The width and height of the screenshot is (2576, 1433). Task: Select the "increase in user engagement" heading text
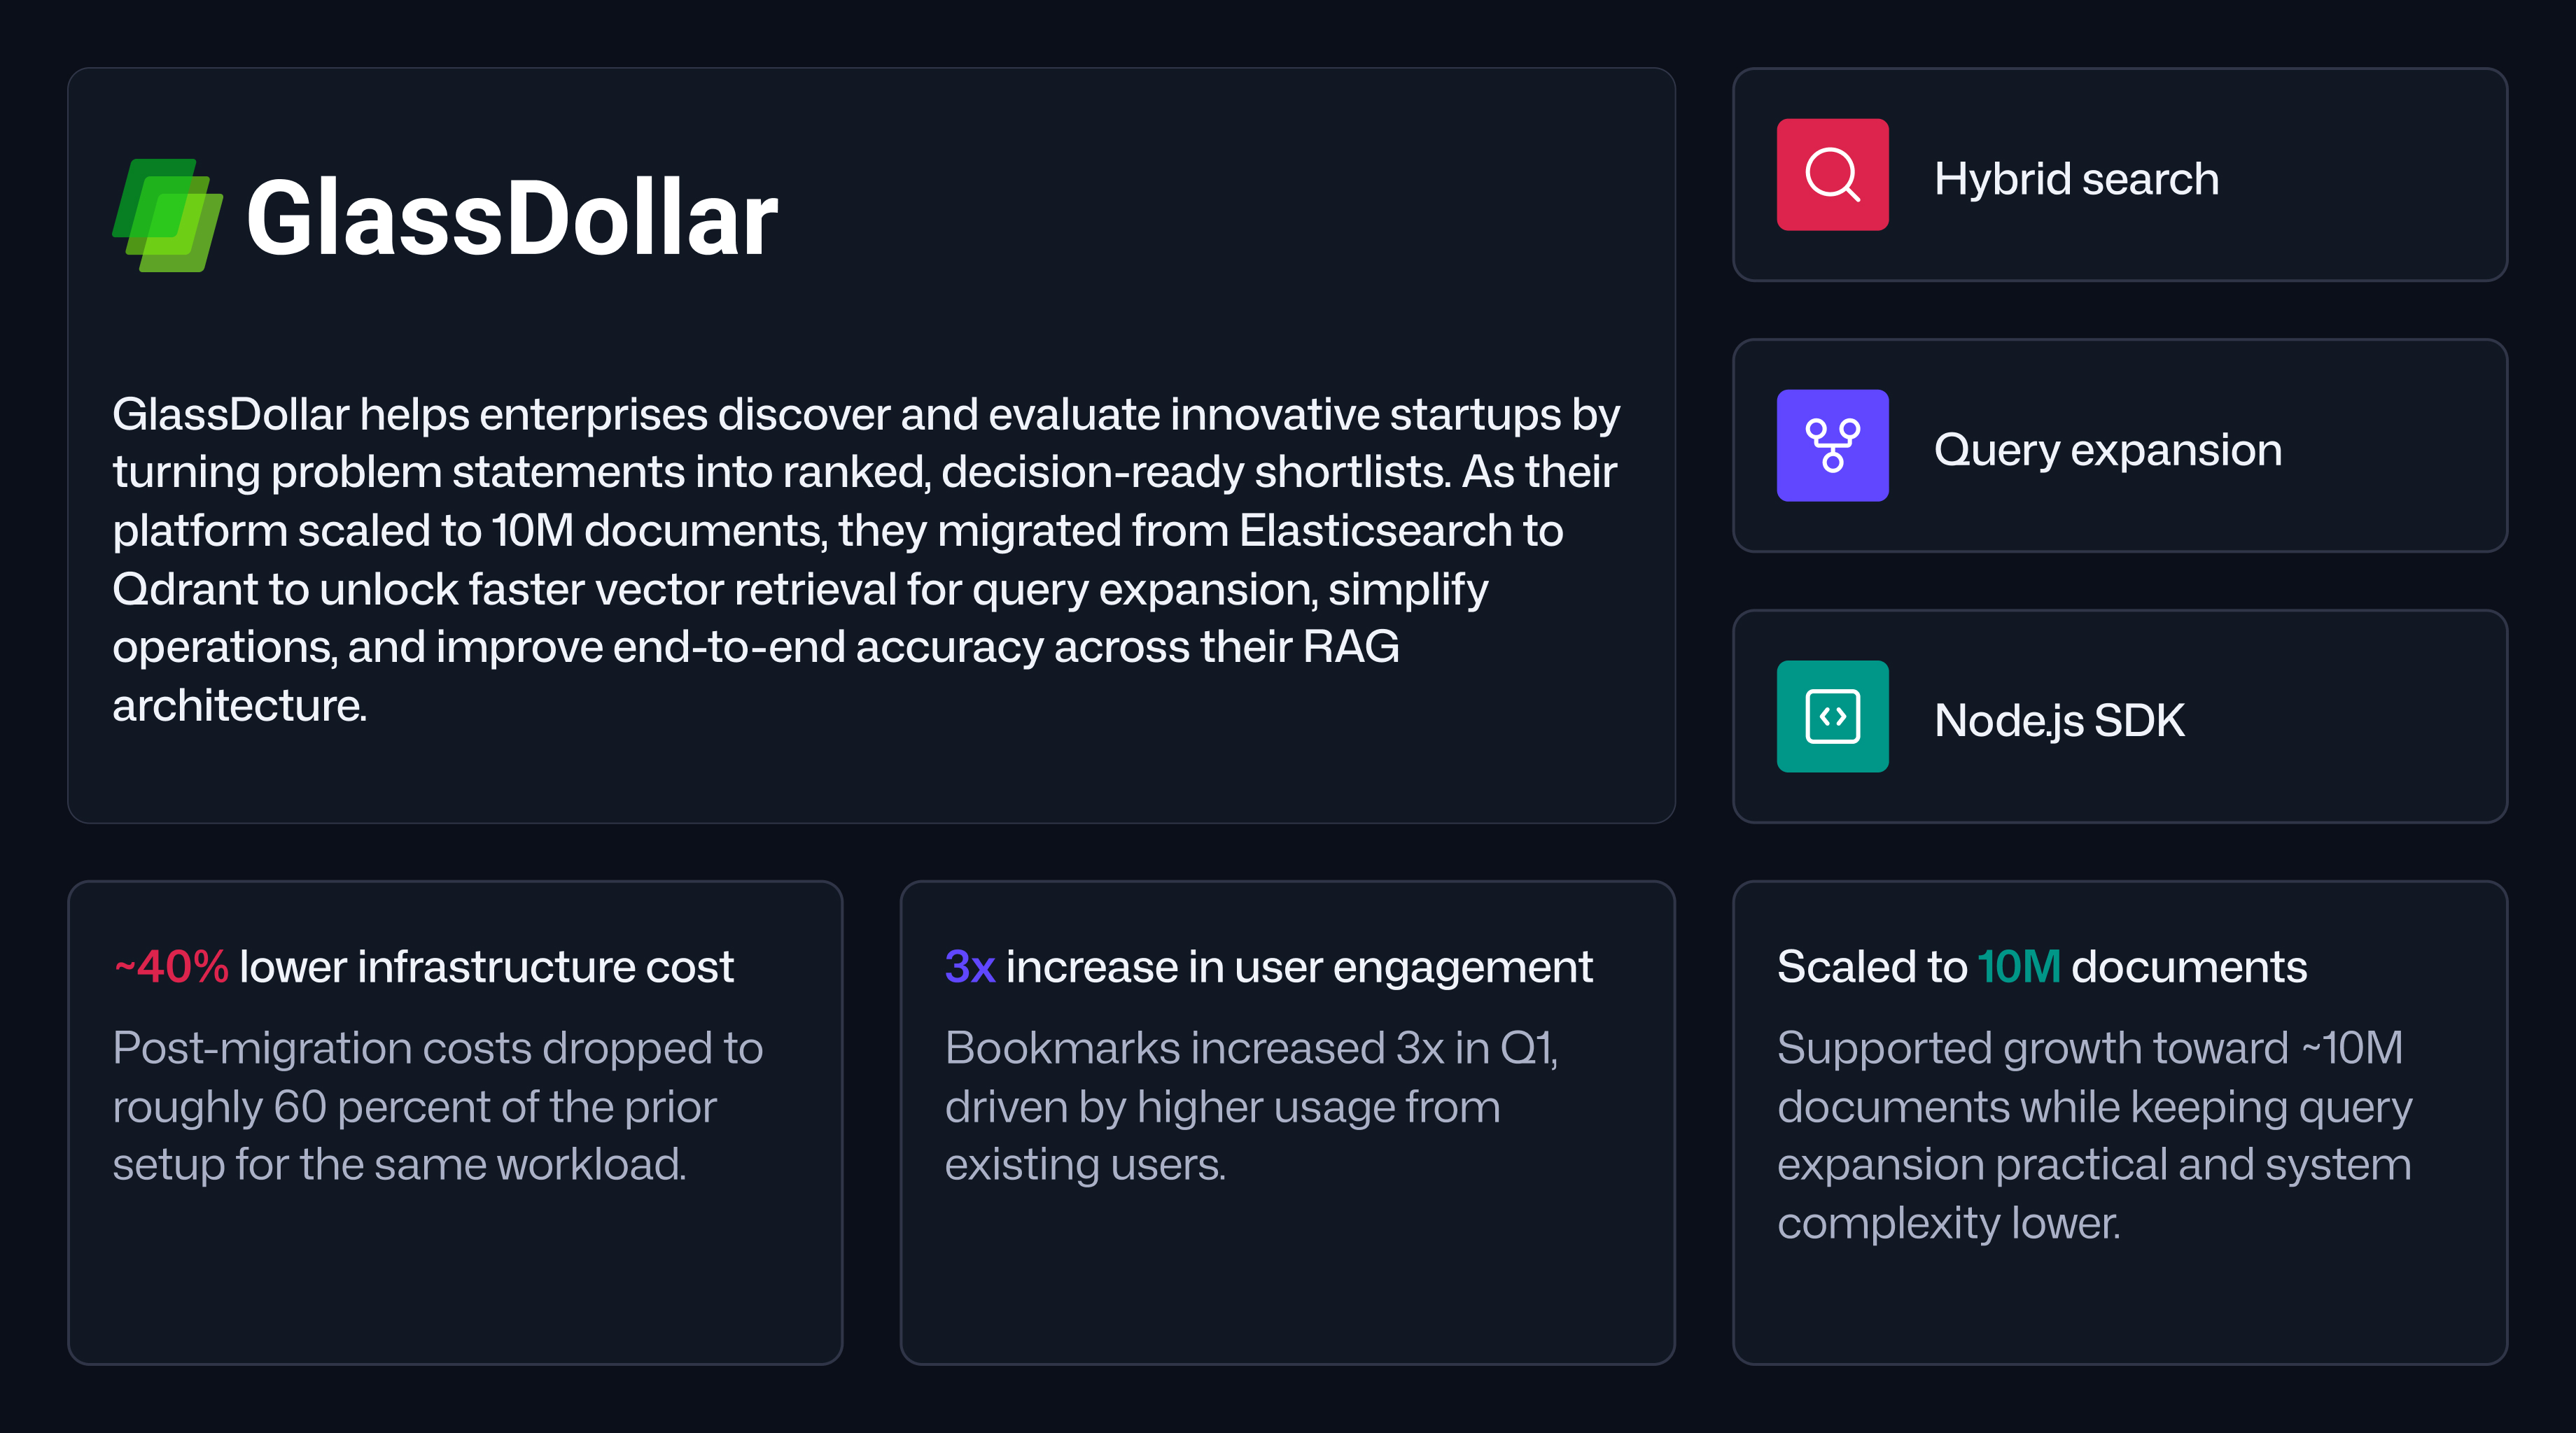pyautogui.click(x=1298, y=967)
